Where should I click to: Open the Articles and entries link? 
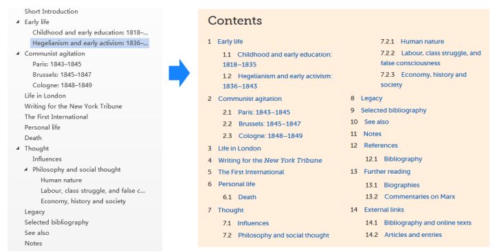tap(413, 235)
